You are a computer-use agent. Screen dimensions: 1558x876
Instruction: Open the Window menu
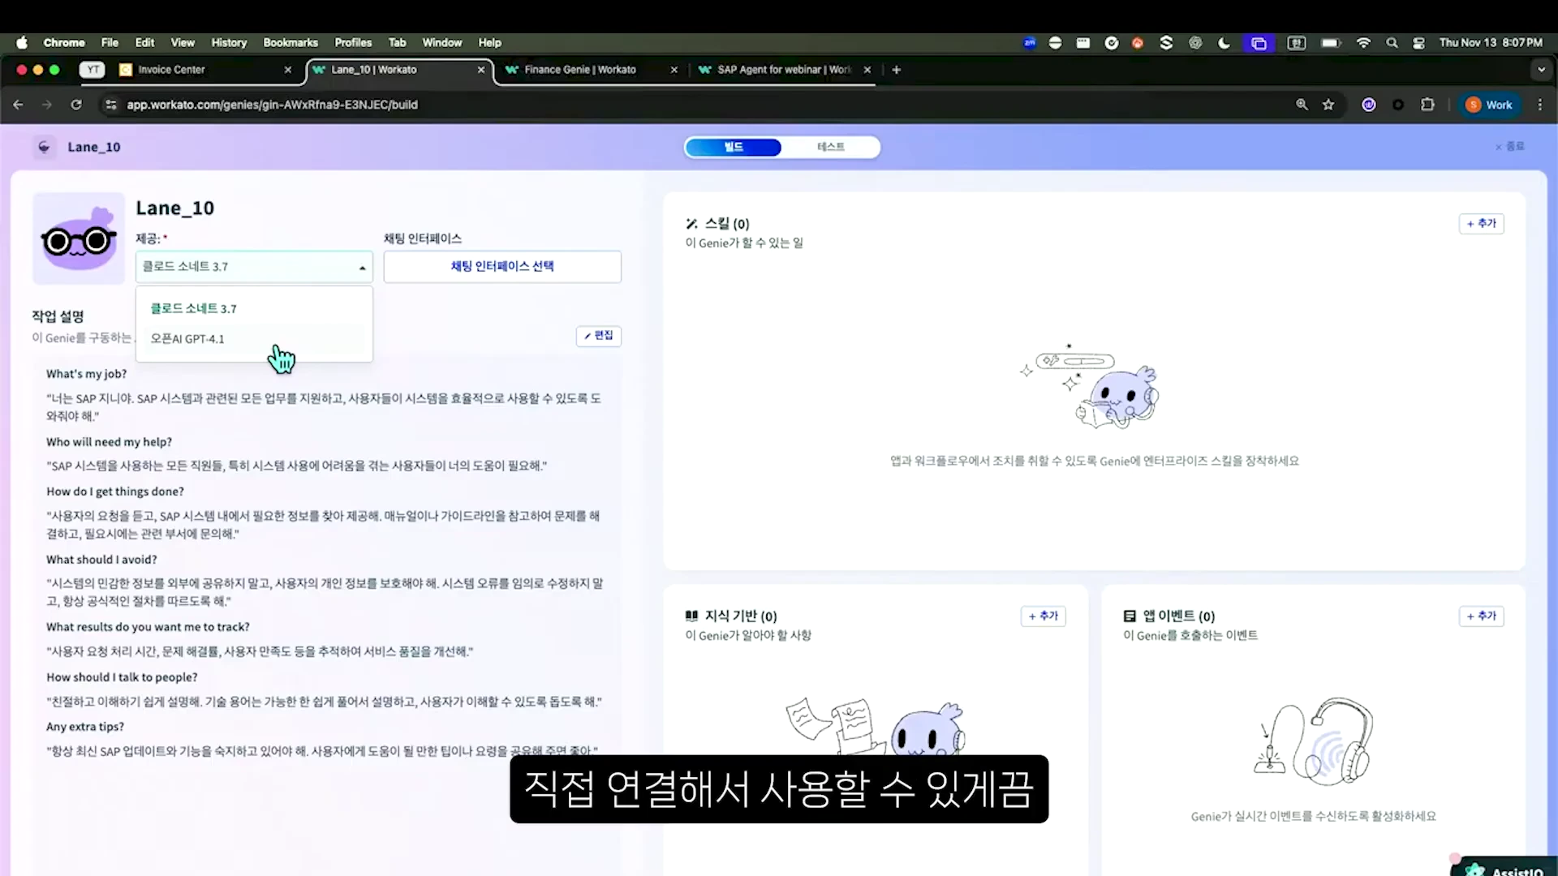coord(441,42)
